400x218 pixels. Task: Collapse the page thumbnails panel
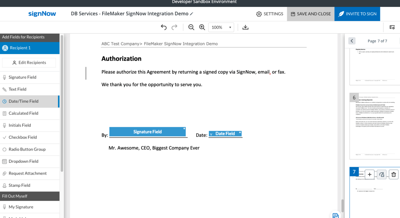(x=352, y=41)
